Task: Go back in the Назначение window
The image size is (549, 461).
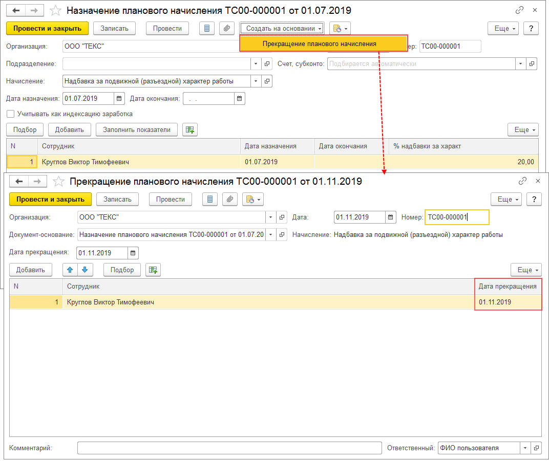Action: [16, 11]
